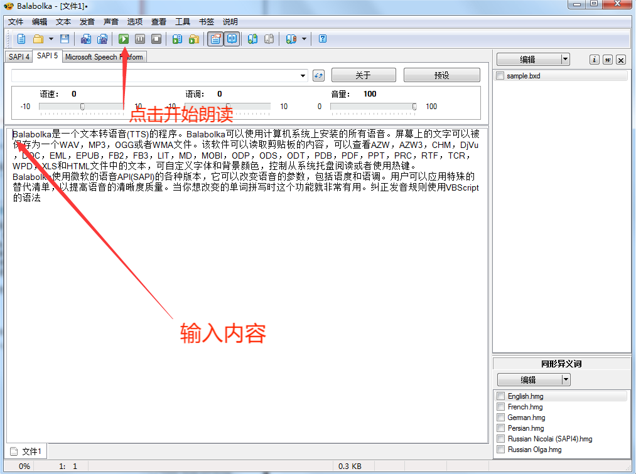Create a new document via toolbar icon
Image resolution: width=636 pixels, height=474 pixels.
tap(21, 39)
